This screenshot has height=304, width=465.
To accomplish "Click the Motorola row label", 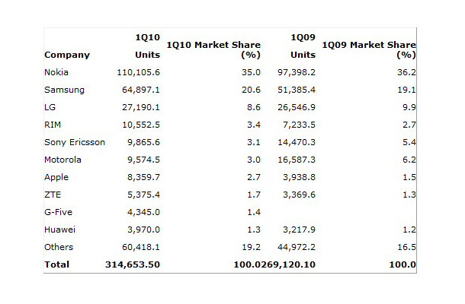I will [63, 160].
